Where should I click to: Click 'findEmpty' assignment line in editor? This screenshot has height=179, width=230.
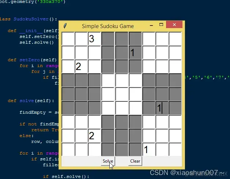(39, 112)
